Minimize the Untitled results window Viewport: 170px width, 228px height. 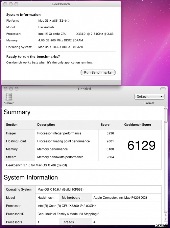pos(11,89)
